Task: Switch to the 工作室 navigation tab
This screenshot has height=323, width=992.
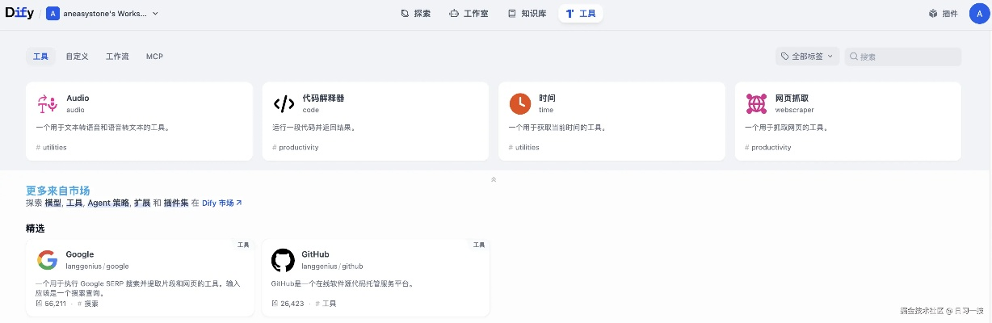Action: point(469,14)
